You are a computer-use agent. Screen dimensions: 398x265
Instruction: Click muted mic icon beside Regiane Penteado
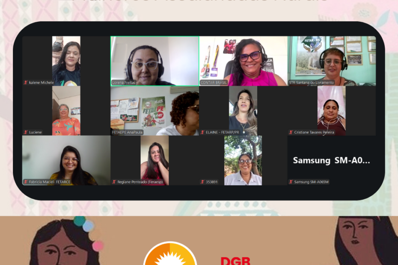(x=114, y=182)
